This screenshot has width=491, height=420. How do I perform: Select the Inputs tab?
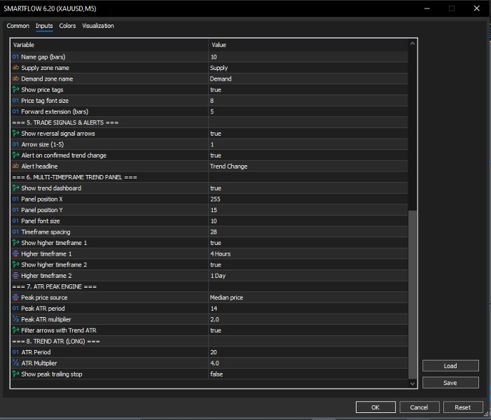pos(44,26)
